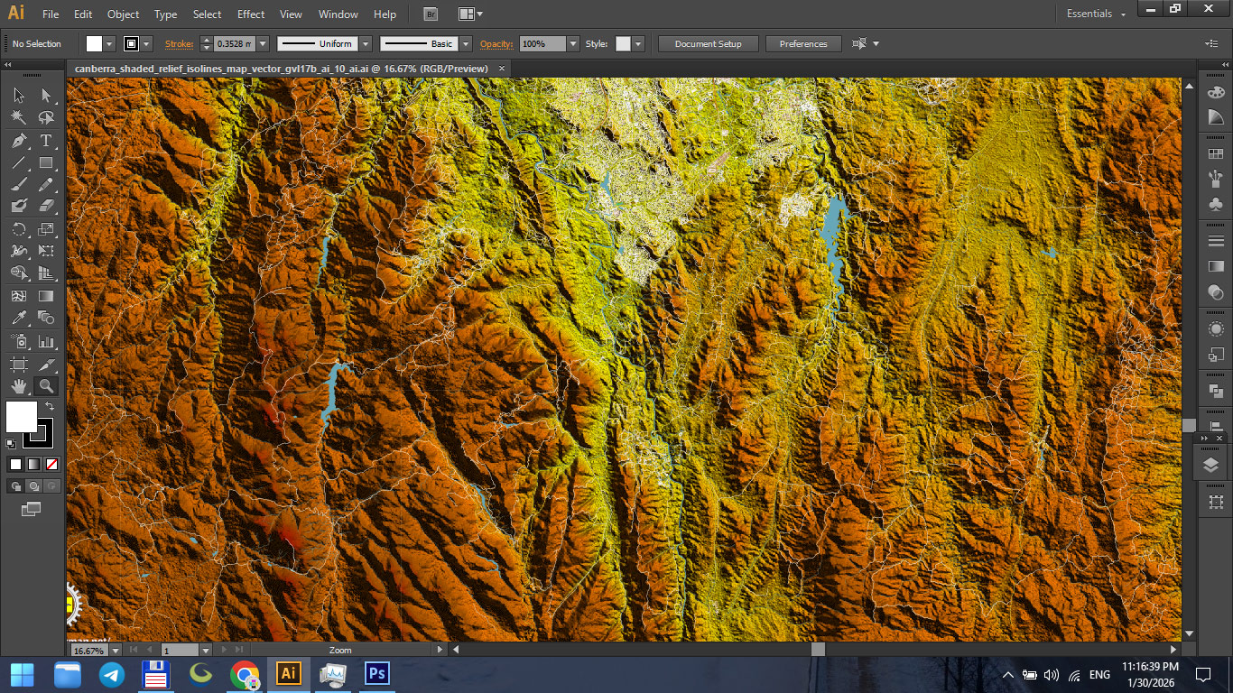Open the Document Setup dialog
Image resolution: width=1233 pixels, height=693 pixels.
[708, 42]
